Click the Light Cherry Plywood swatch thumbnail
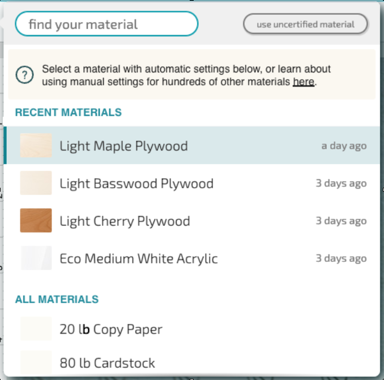384x380 pixels. click(x=36, y=221)
